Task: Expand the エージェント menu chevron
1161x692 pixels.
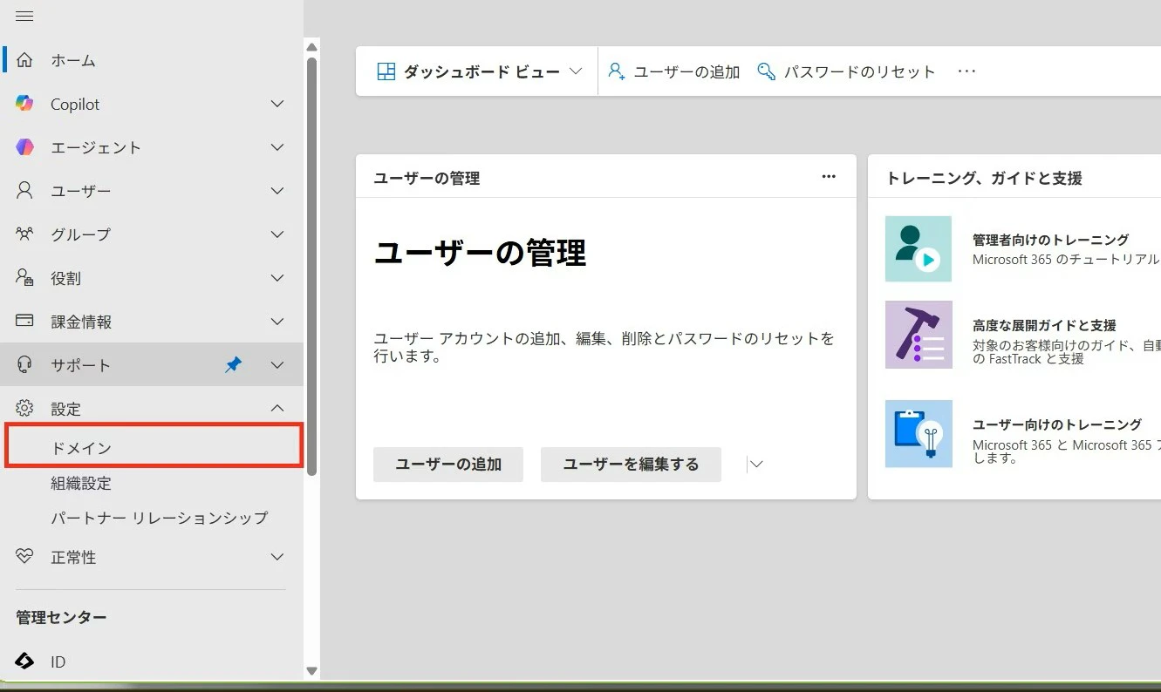Action: (277, 147)
